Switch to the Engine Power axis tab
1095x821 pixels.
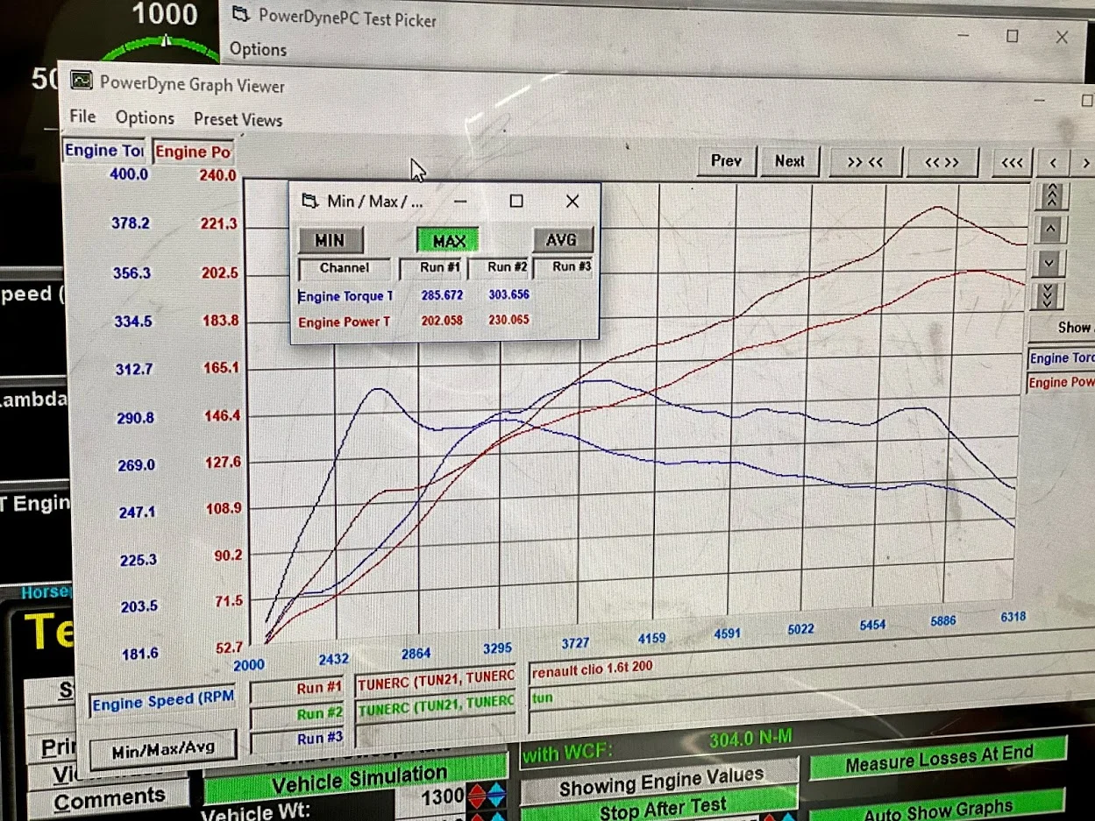[193, 152]
